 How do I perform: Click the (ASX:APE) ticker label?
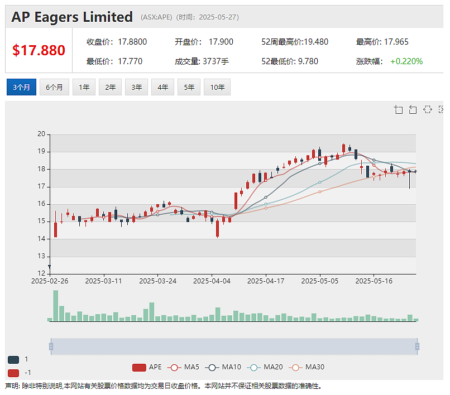click(x=156, y=17)
